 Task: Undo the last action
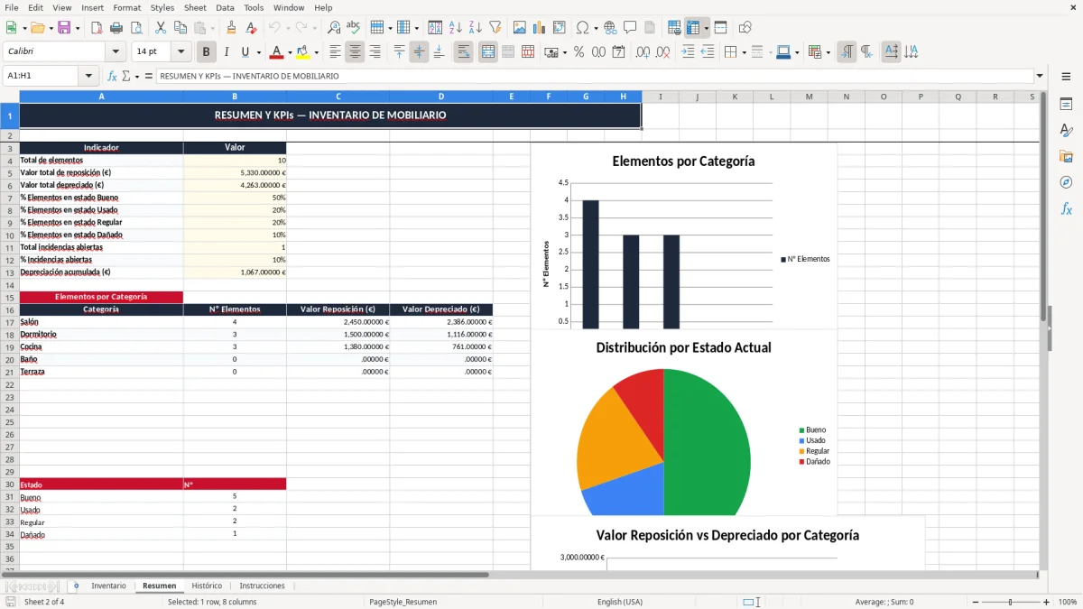point(274,28)
